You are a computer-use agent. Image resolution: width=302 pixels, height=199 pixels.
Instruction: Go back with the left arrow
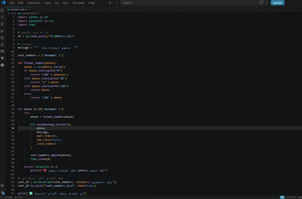pos(110,3)
